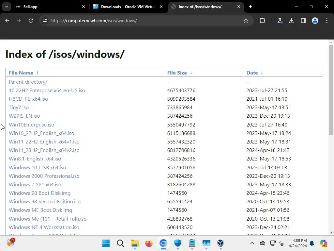Open widgets icon with notification badge

pyautogui.click(x=11, y=243)
